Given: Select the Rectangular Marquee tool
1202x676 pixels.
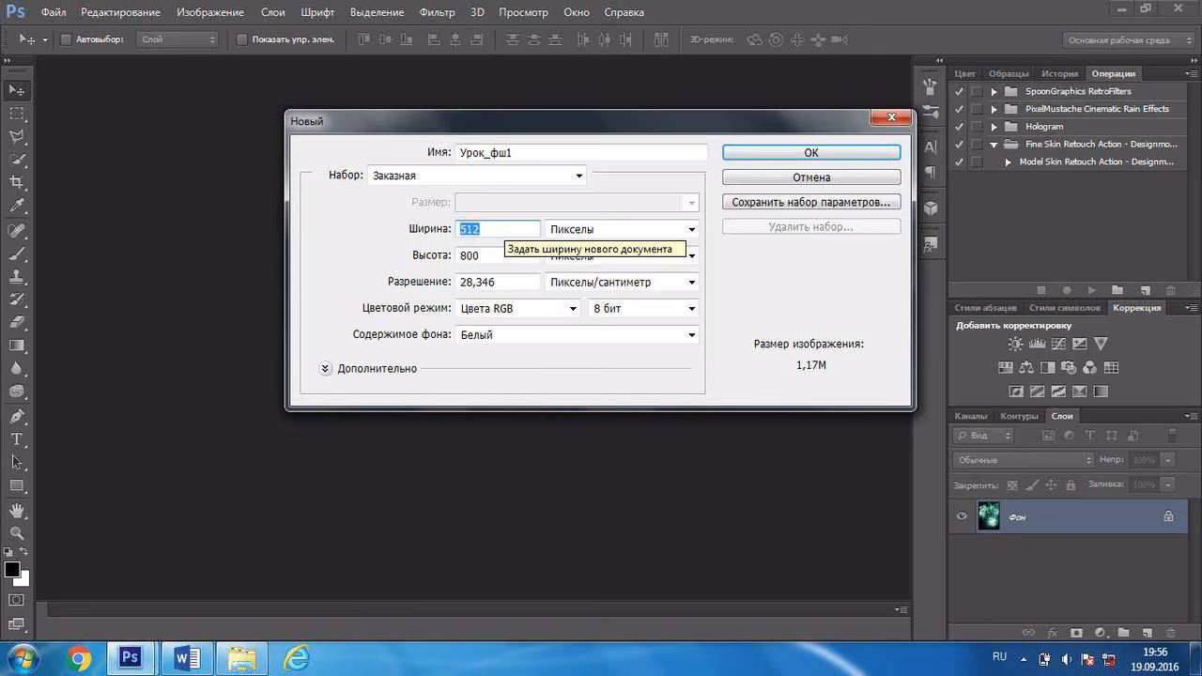Looking at the screenshot, I should coord(17,114).
